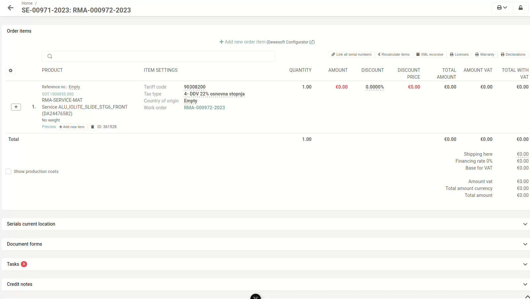Open work order RMA-000972-2023

pyautogui.click(x=204, y=108)
